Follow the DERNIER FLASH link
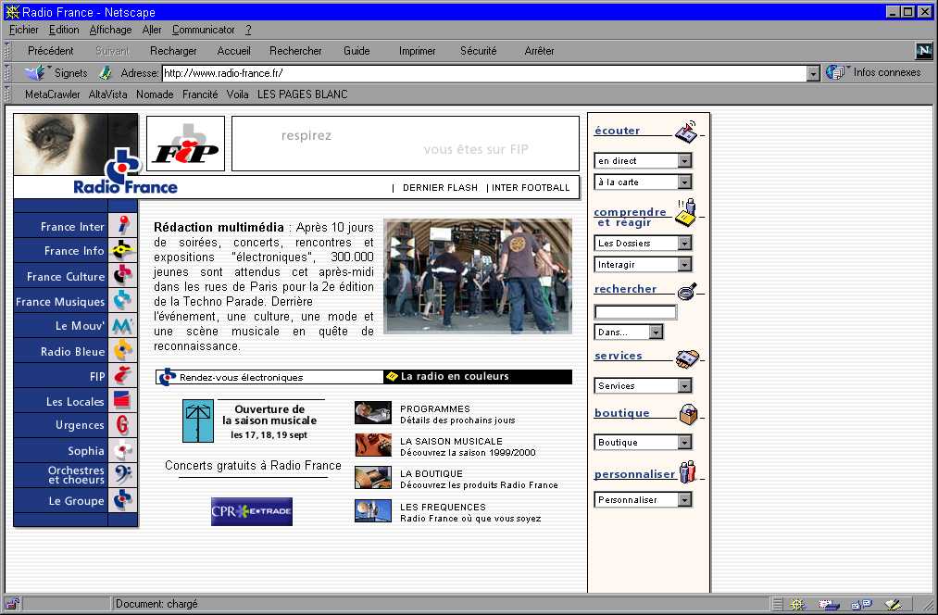 440,188
